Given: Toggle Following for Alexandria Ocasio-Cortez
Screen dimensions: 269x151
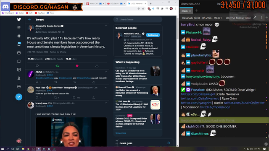Looking at the screenshot, I should point(153,35).
